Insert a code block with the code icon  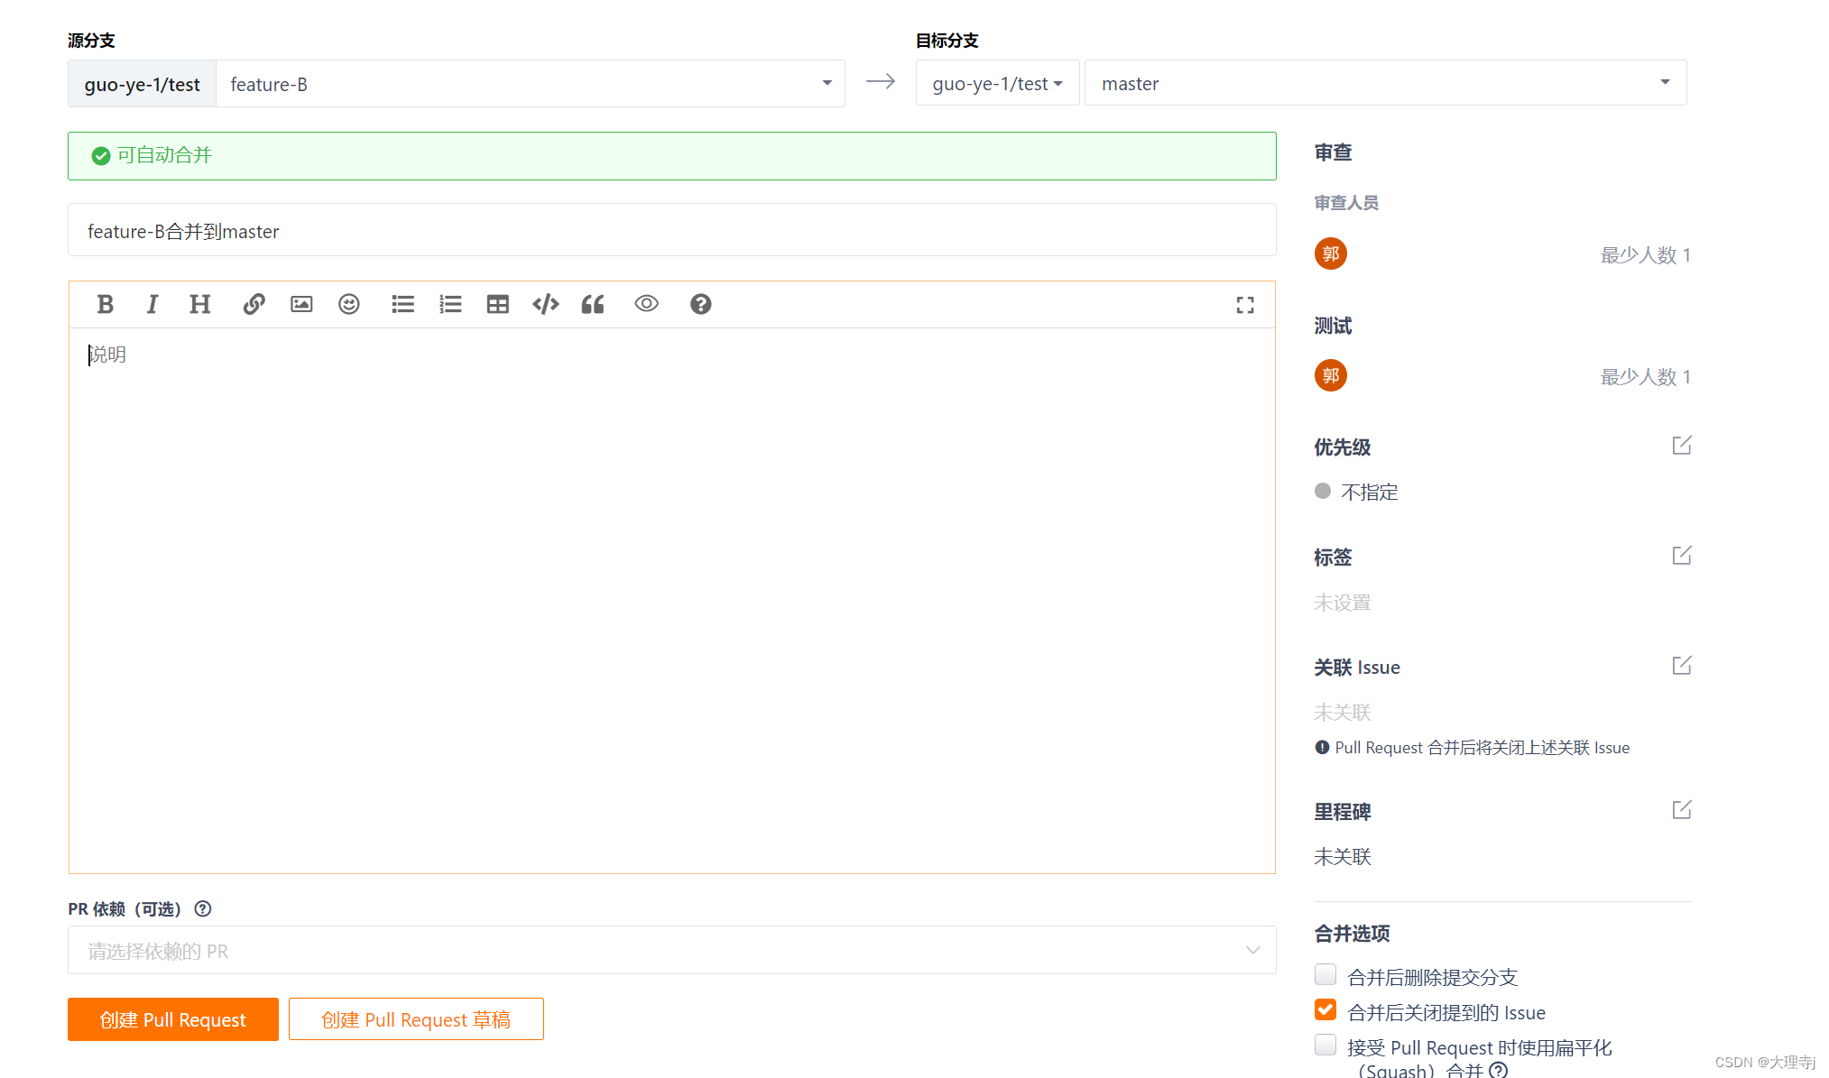click(x=546, y=305)
